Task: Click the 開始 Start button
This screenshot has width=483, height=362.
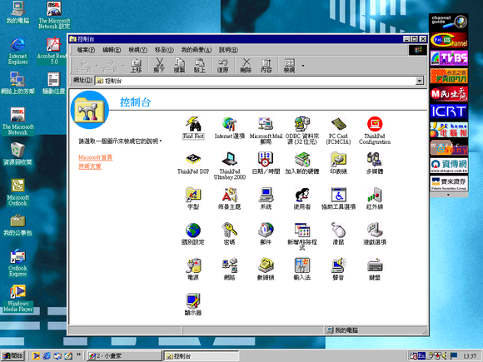Action: tap(13, 356)
